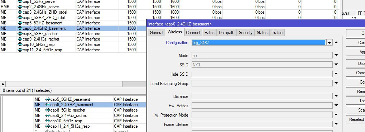This screenshot has width=365, height=132.
Task: Collapse the Configuration field with up arrow
Action: pos(336,42)
